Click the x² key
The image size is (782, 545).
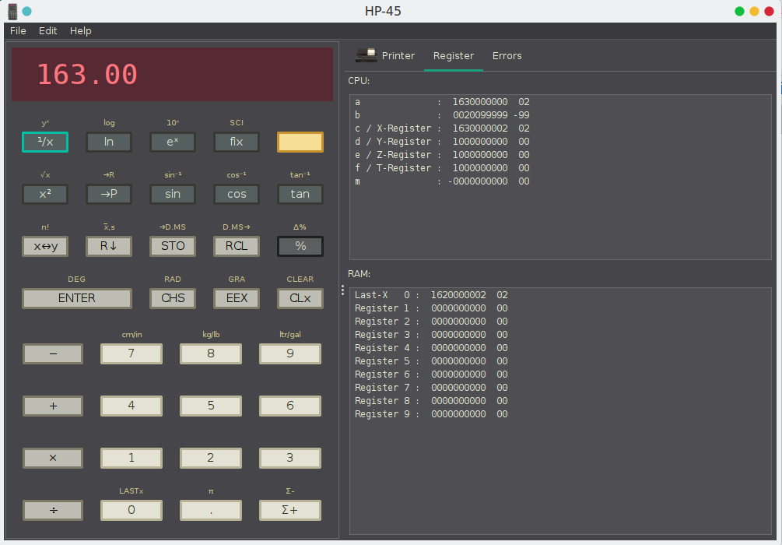45,194
